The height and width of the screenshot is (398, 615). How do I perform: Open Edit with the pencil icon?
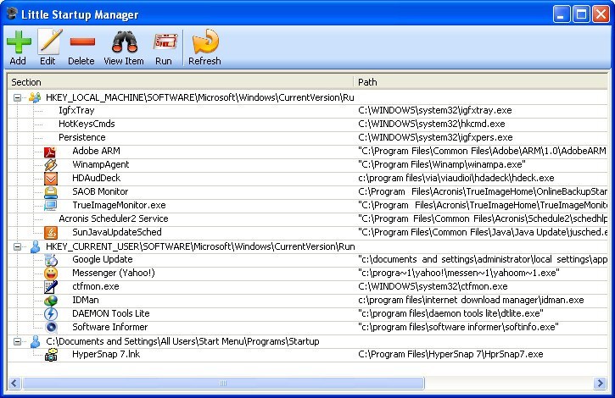tap(49, 41)
